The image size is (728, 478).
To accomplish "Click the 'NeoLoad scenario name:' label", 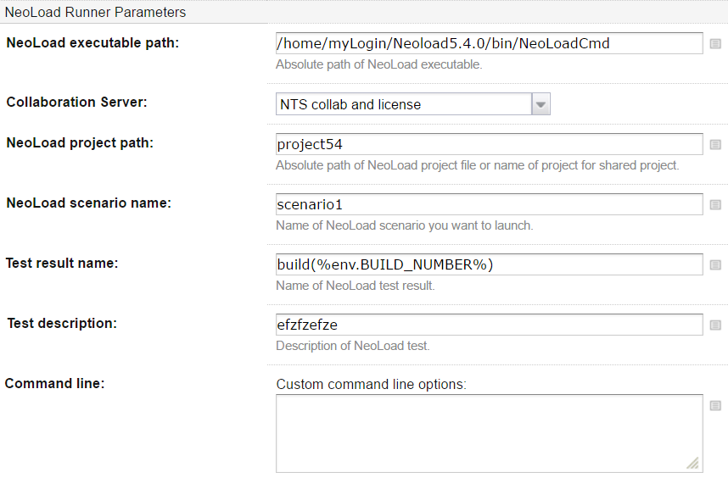I will [x=88, y=203].
